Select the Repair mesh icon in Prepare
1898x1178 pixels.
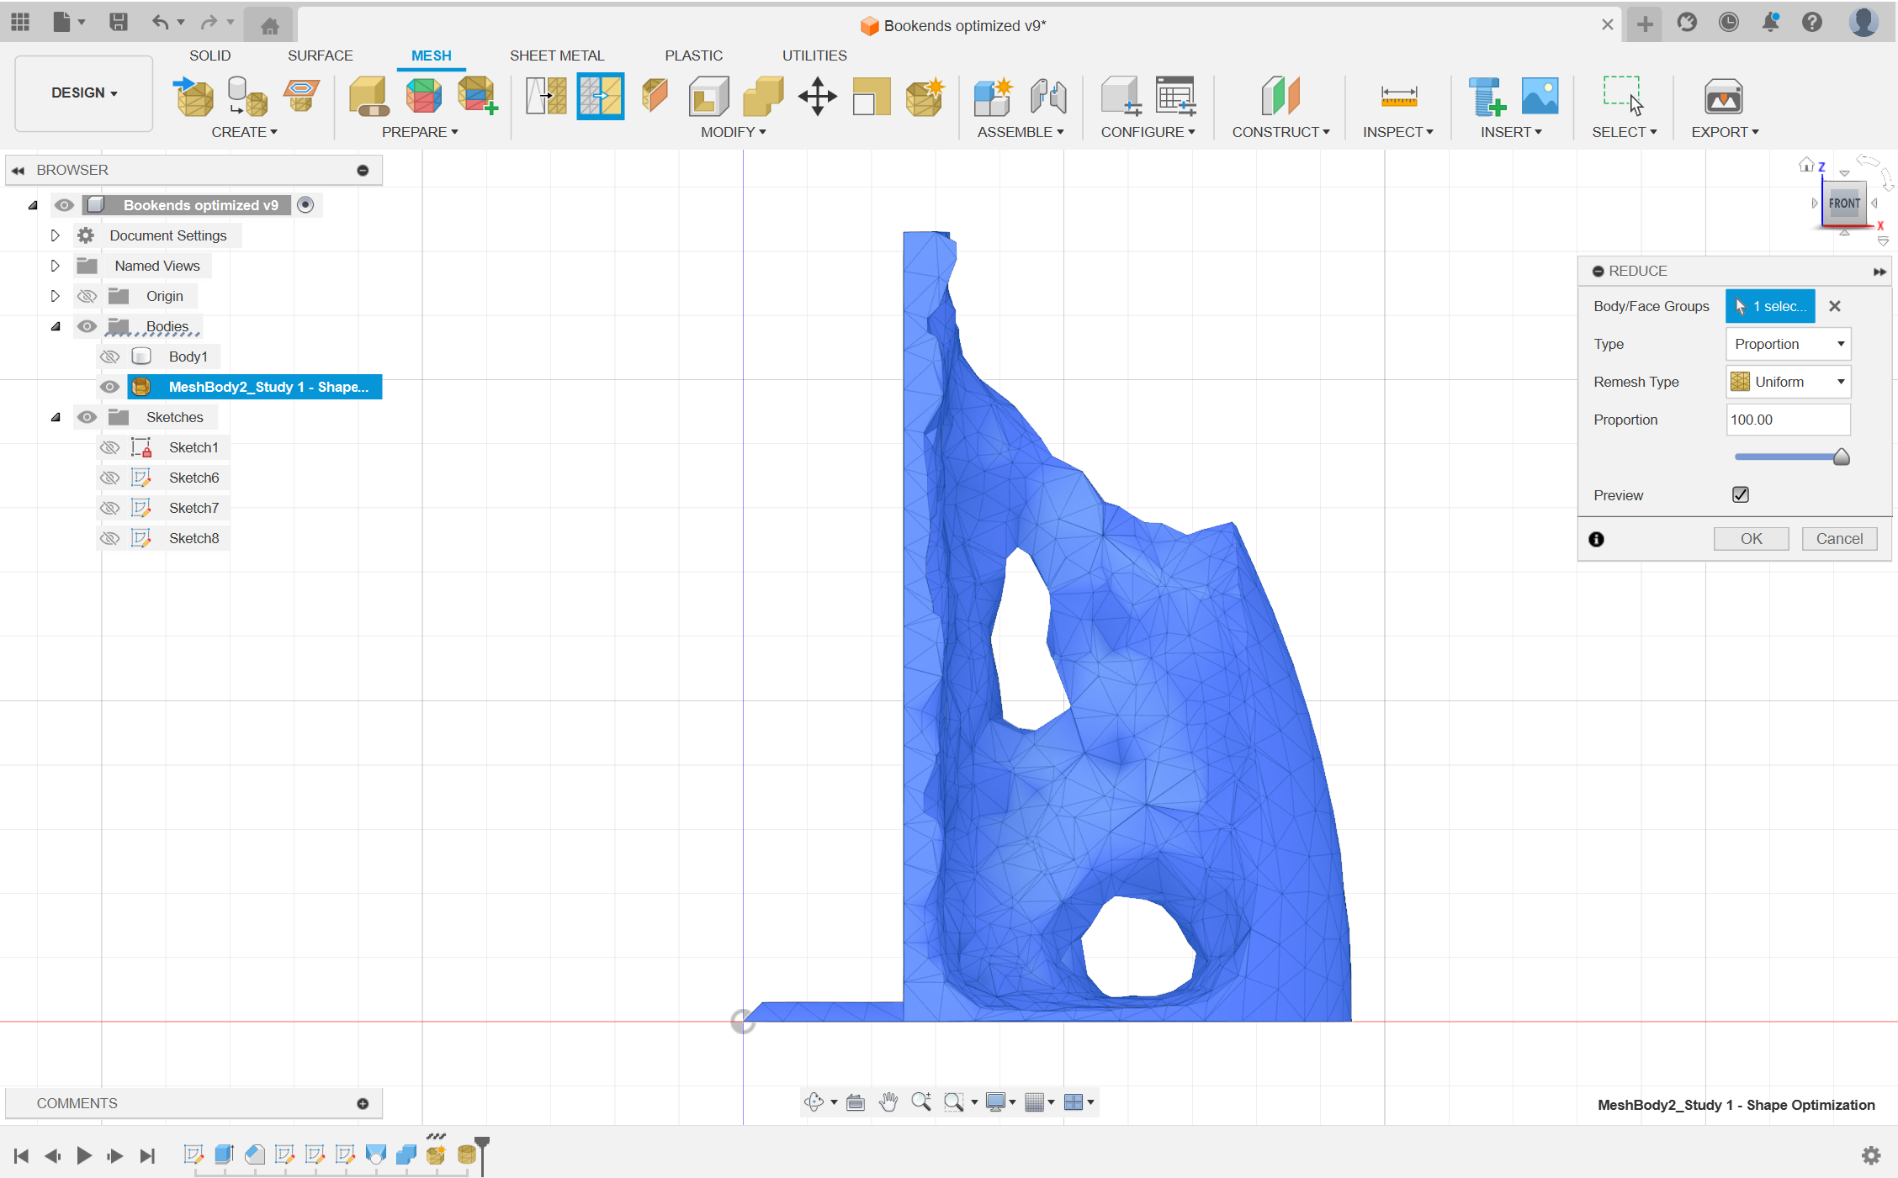tap(368, 96)
